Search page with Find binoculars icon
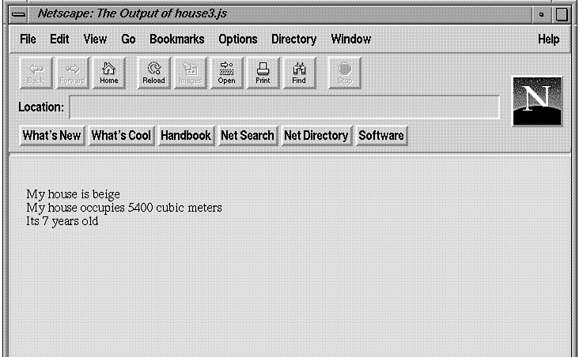The width and height of the screenshot is (583, 357). [x=299, y=73]
